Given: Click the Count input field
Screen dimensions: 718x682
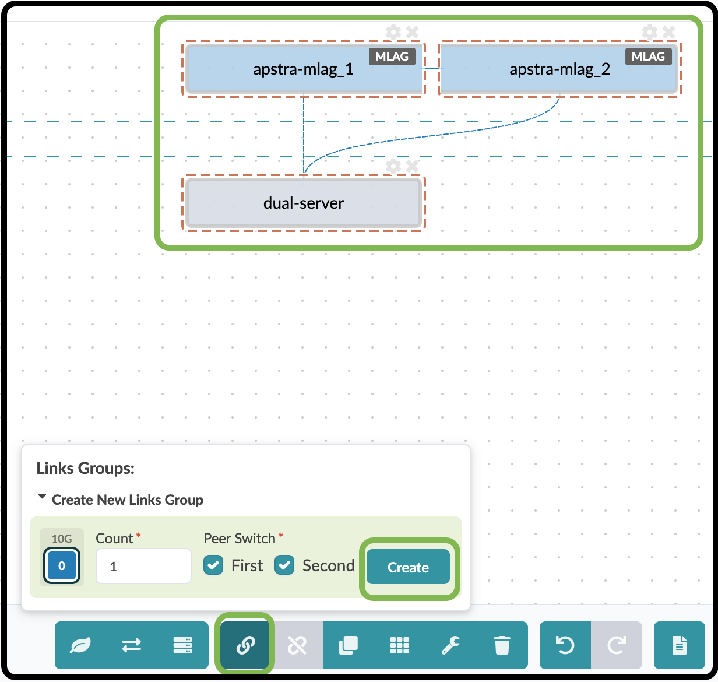Looking at the screenshot, I should (x=143, y=566).
